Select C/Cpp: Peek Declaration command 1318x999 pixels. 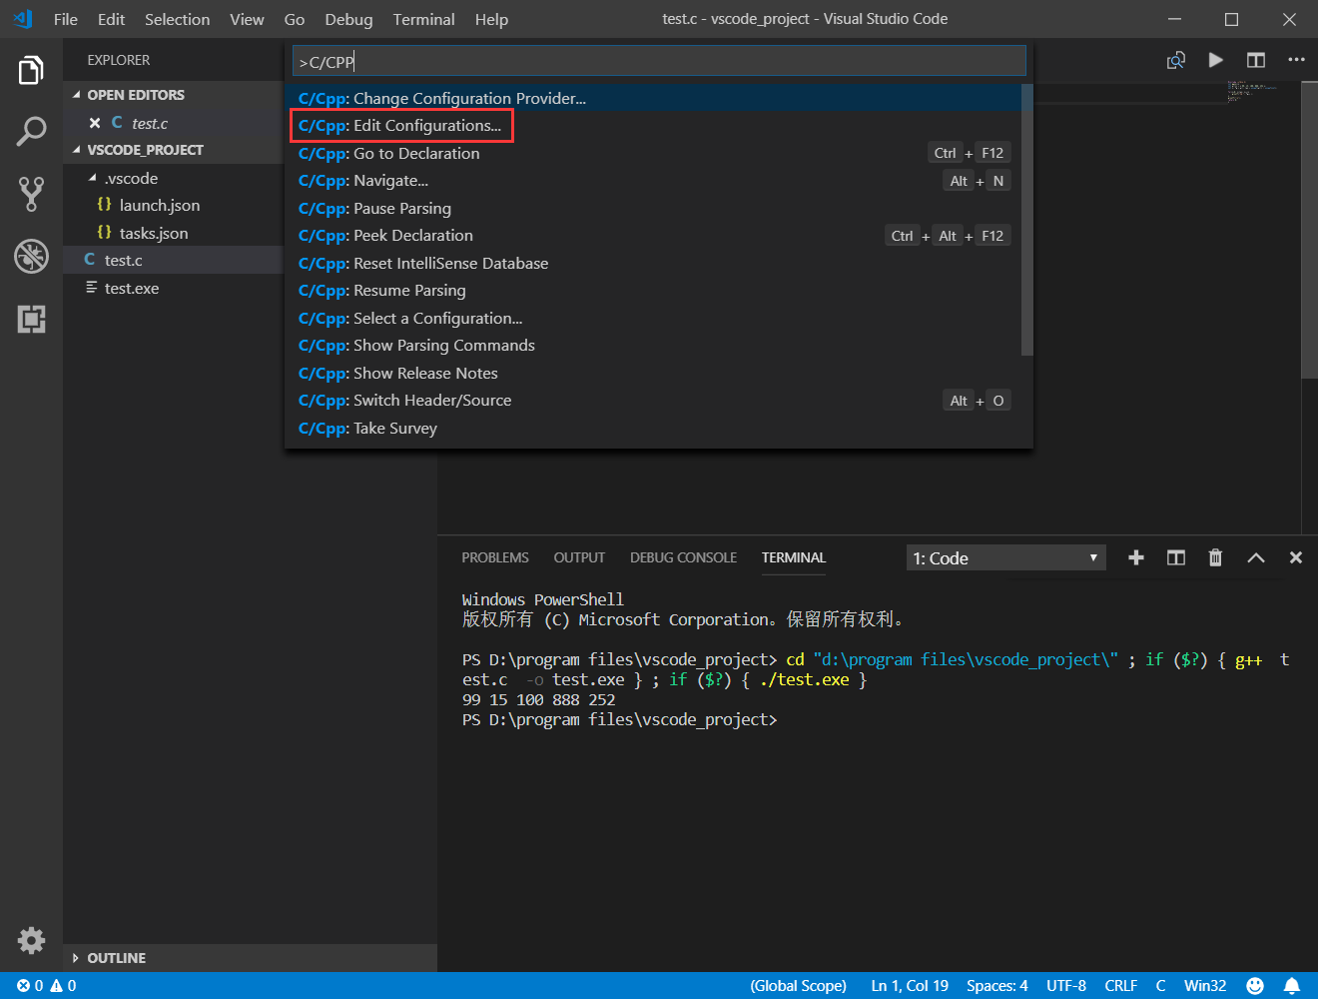click(653, 236)
